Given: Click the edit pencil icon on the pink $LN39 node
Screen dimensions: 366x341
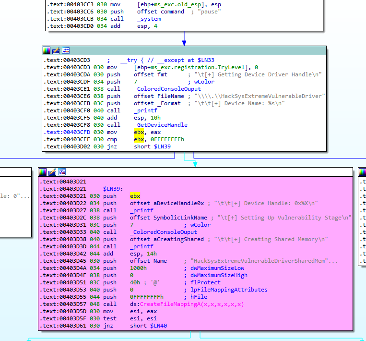Looking at the screenshot, I should click(x=52, y=172).
